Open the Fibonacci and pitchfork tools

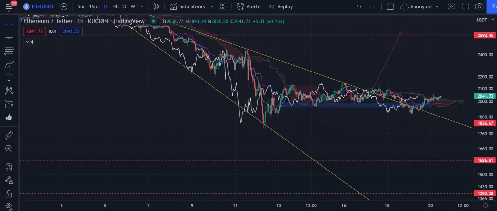[9, 50]
